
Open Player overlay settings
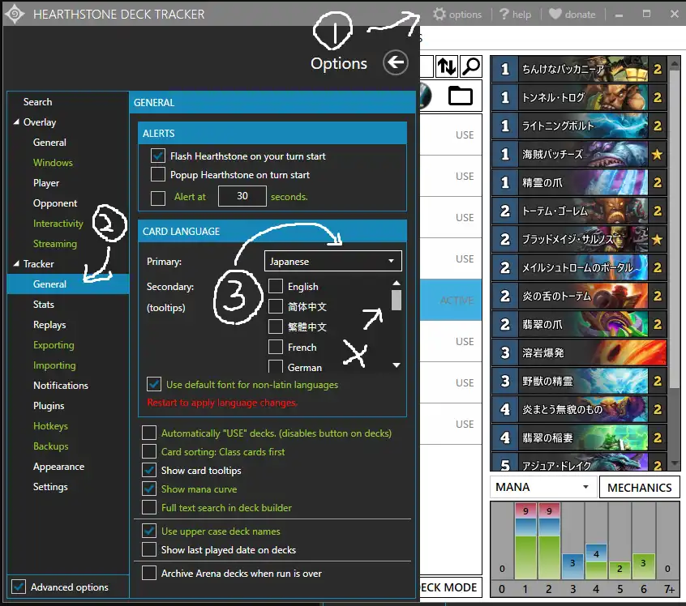pos(46,183)
